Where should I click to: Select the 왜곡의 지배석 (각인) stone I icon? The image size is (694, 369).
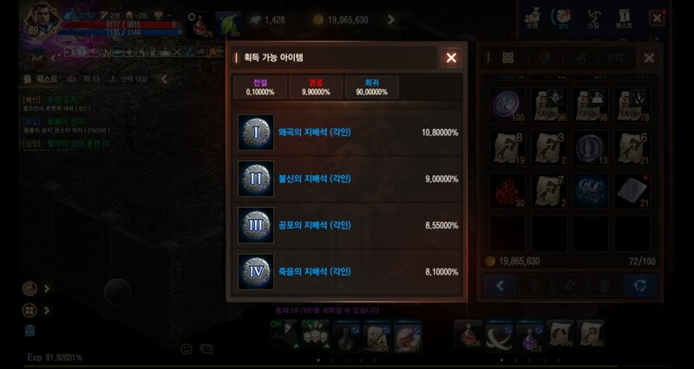coord(256,133)
